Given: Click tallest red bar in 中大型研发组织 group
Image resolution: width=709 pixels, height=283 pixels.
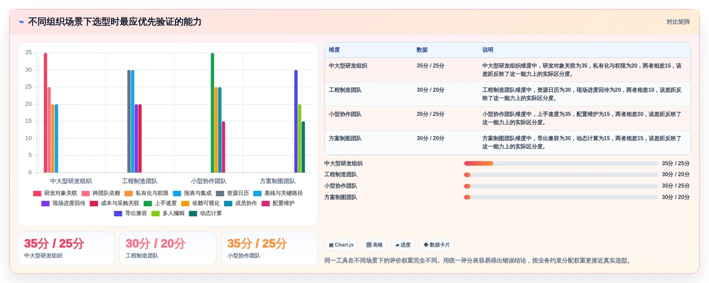Looking at the screenshot, I should (45, 113).
